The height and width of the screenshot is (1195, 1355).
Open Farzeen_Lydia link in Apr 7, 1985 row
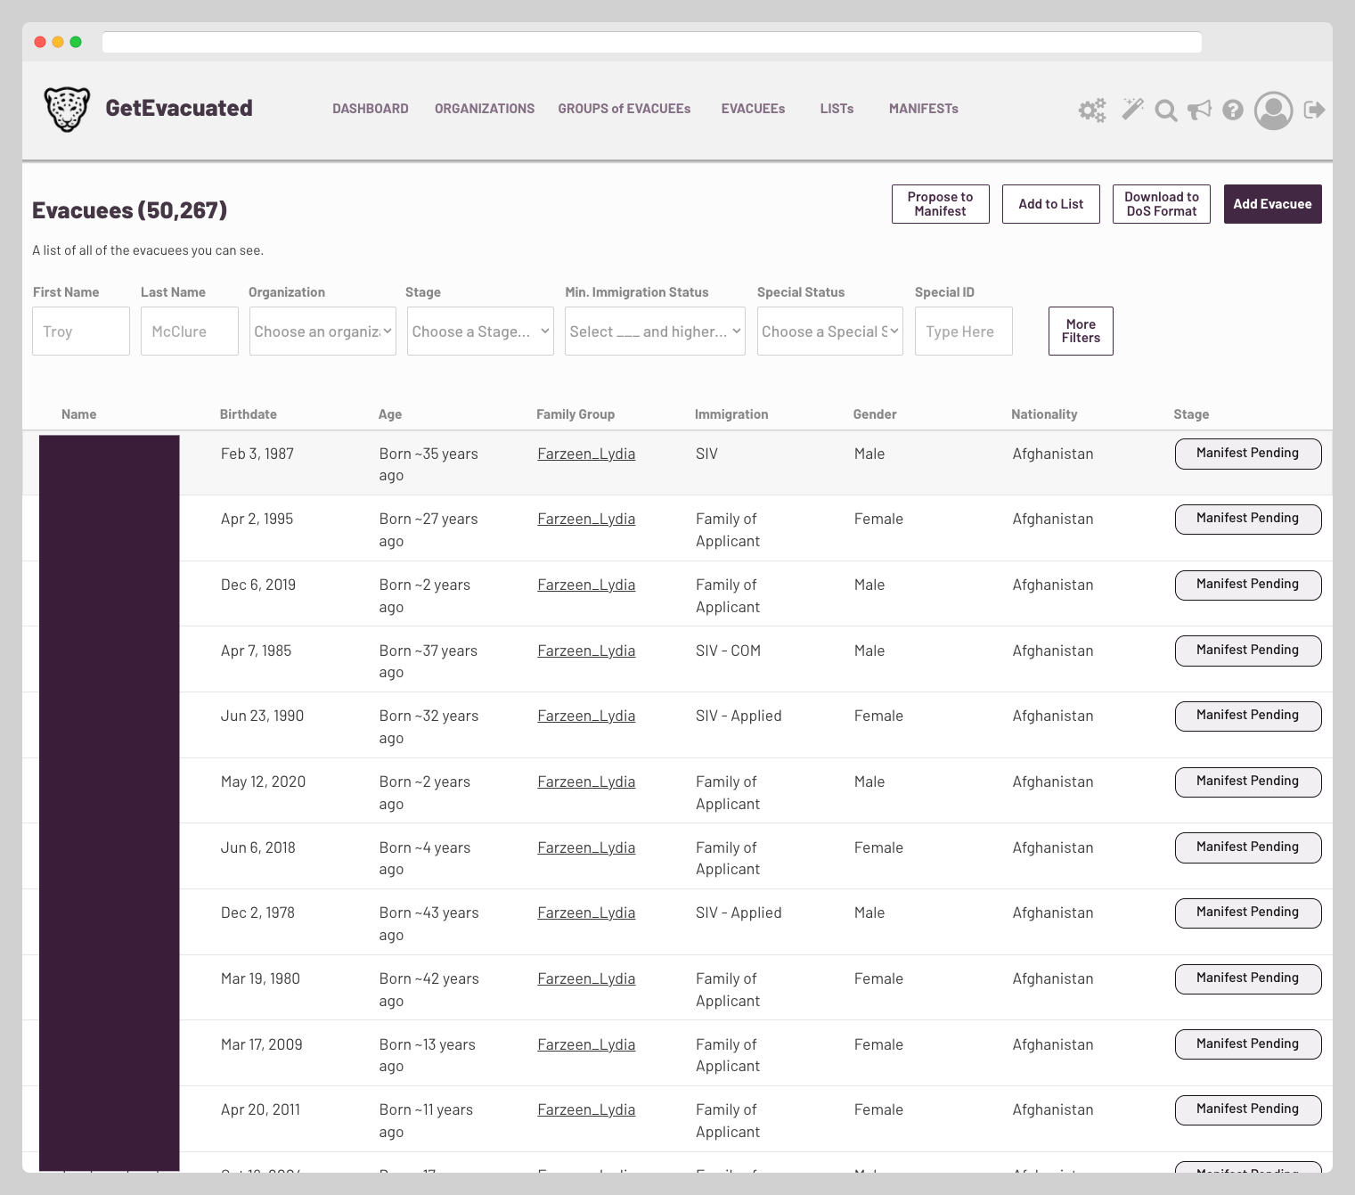(586, 651)
